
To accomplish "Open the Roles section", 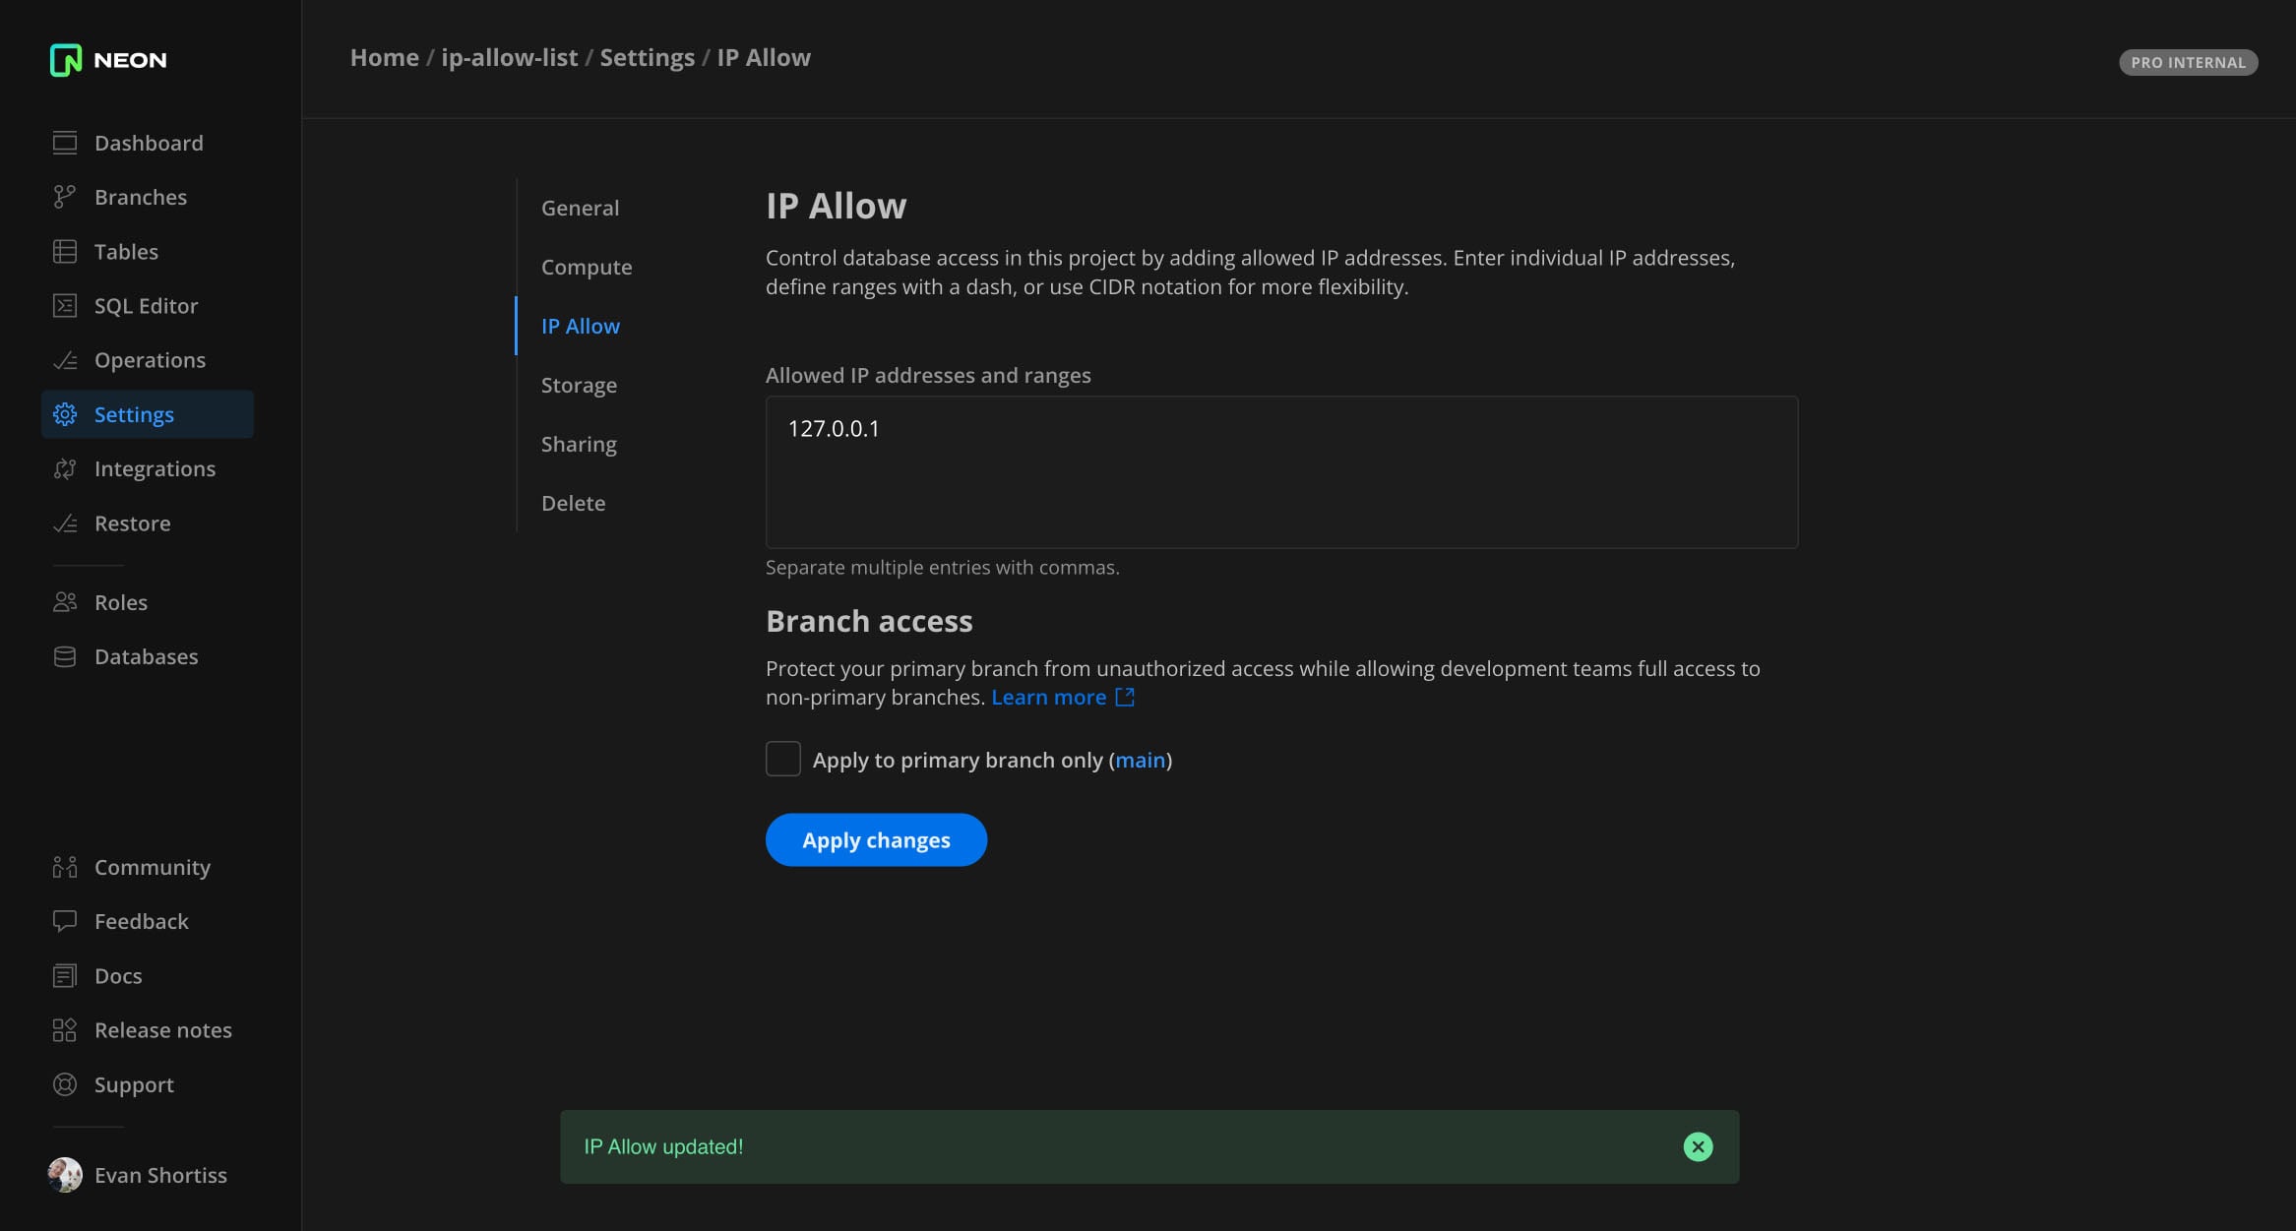I will (x=121, y=602).
